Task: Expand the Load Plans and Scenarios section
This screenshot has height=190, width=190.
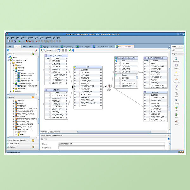Action: point(17,140)
